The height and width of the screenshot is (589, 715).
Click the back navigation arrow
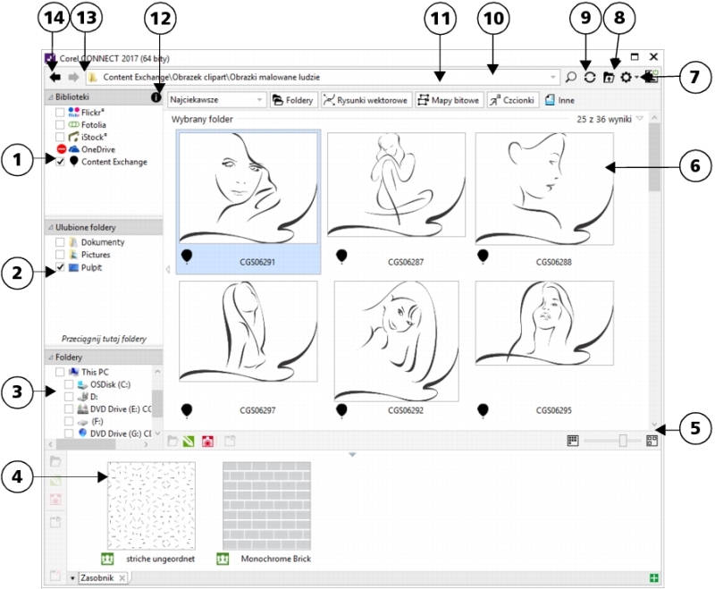coord(55,78)
